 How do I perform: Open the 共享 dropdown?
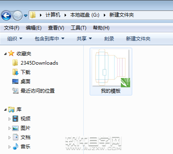84,39
